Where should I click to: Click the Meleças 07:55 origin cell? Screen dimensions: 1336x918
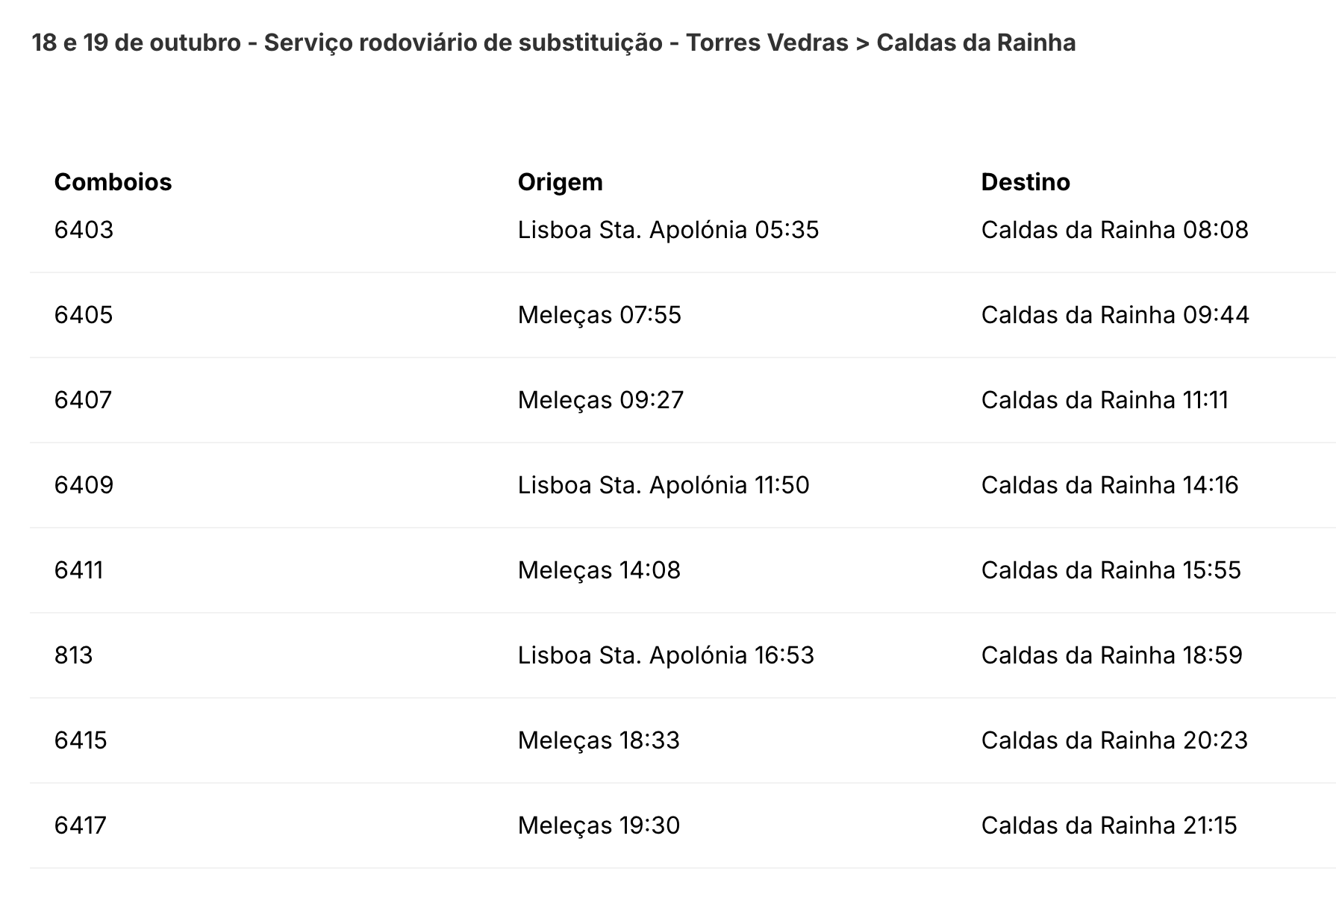click(599, 315)
